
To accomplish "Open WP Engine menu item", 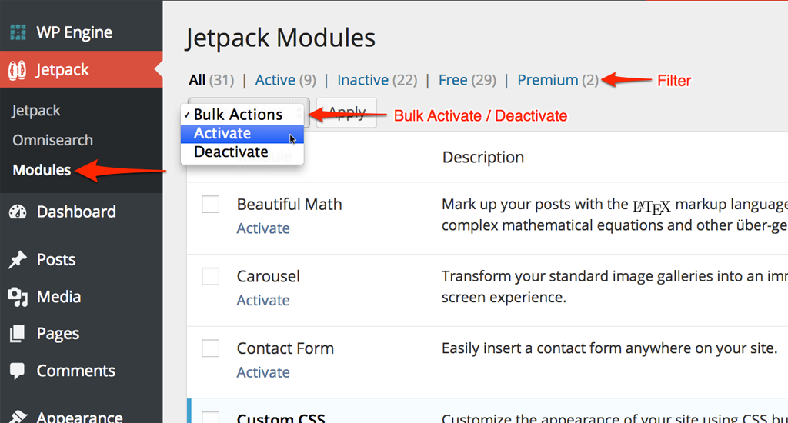I will 82,32.
